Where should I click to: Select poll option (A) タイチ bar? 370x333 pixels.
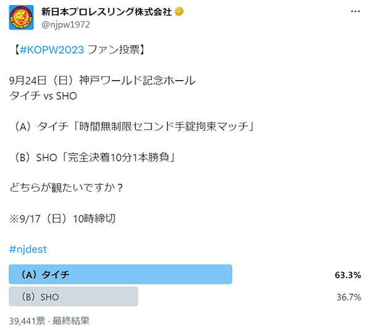[120, 274]
